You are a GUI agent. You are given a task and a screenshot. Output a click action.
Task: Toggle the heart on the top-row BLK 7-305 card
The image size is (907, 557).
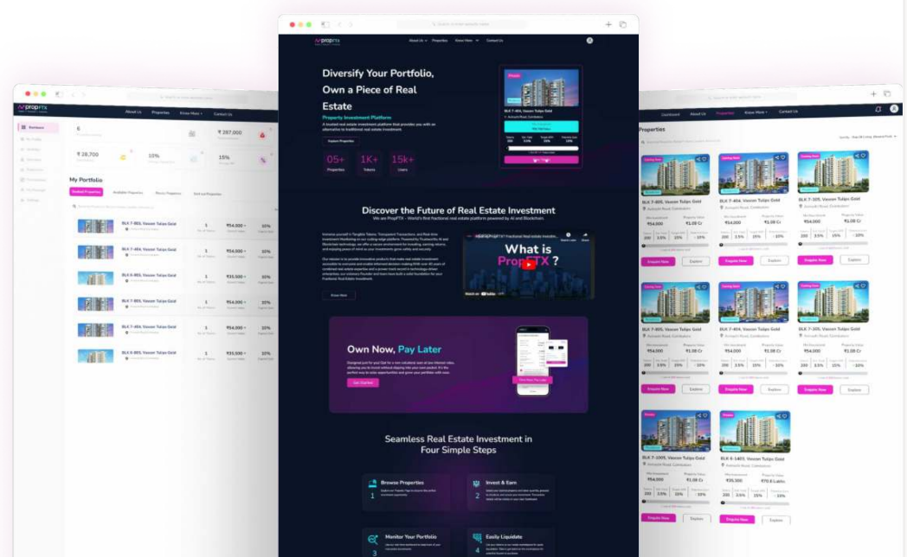coord(863,156)
